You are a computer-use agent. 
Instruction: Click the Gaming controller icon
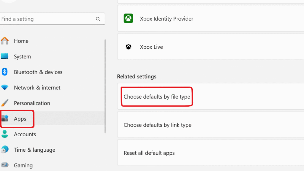click(5, 165)
